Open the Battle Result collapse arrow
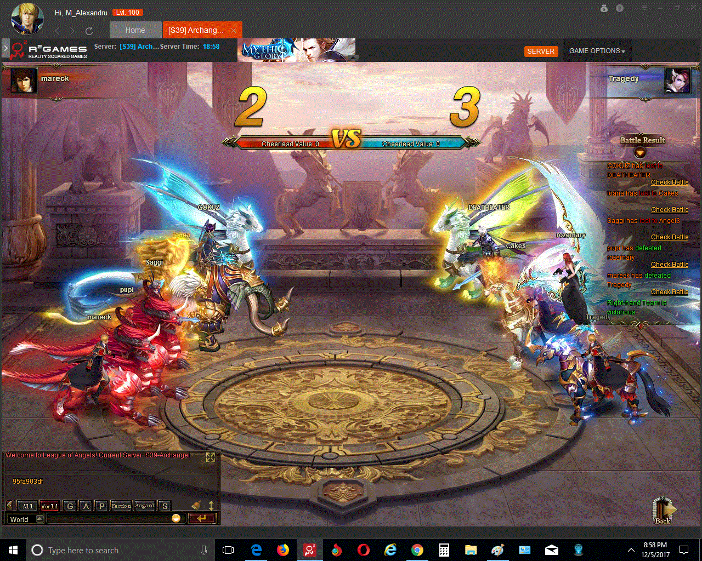The image size is (702, 561). click(x=639, y=153)
